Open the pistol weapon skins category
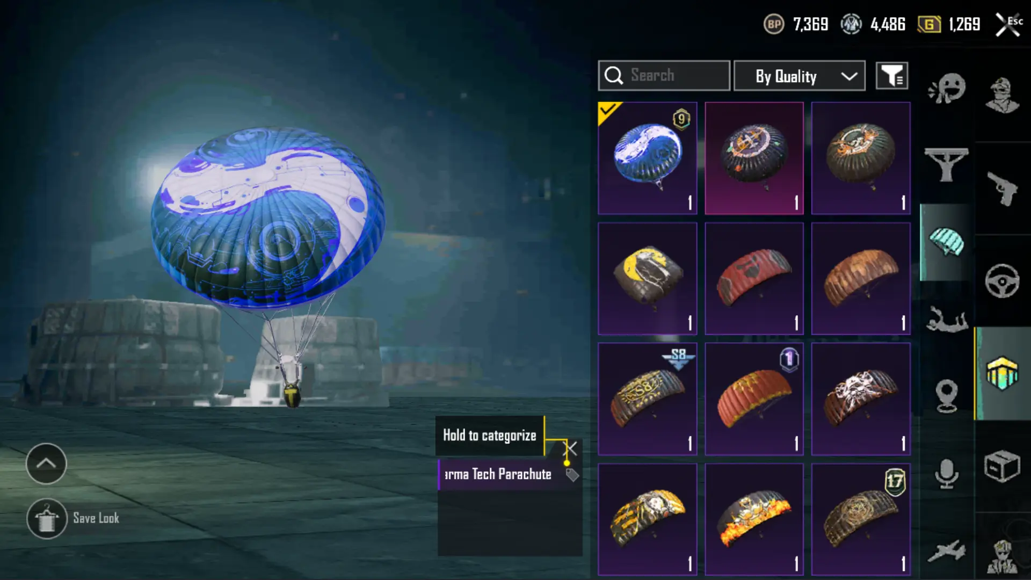This screenshot has width=1031, height=580. tap(1002, 188)
